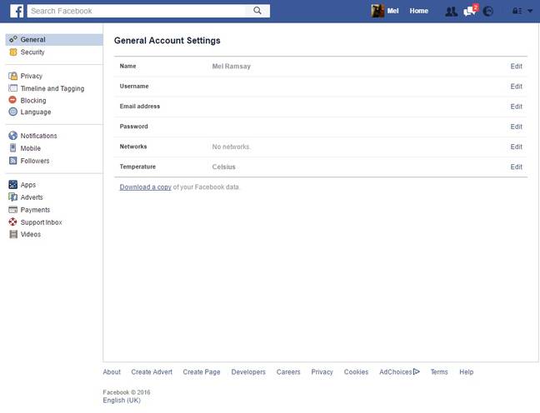
Task: Open the Videos settings label
Action: (x=30, y=234)
